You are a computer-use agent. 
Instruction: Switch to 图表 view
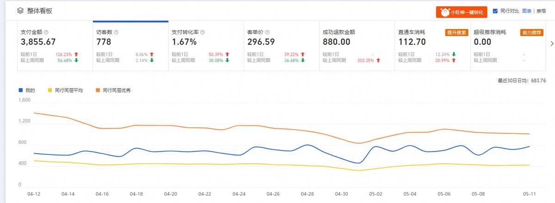coord(527,11)
